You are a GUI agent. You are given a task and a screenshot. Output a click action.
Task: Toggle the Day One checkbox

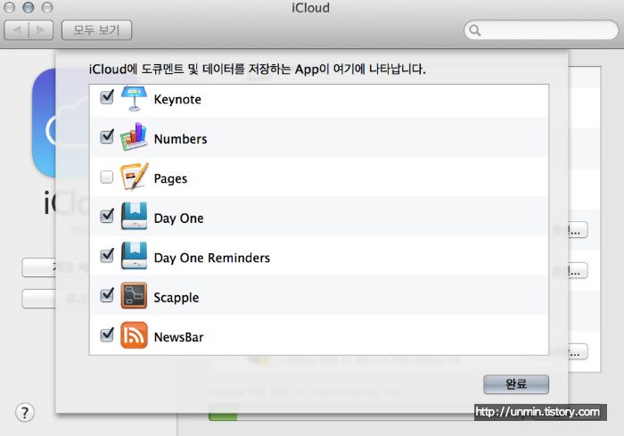[x=107, y=216]
